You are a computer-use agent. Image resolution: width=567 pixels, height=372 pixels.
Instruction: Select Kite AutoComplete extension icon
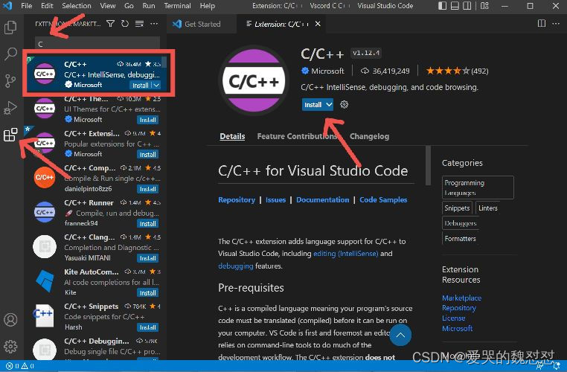(x=45, y=281)
